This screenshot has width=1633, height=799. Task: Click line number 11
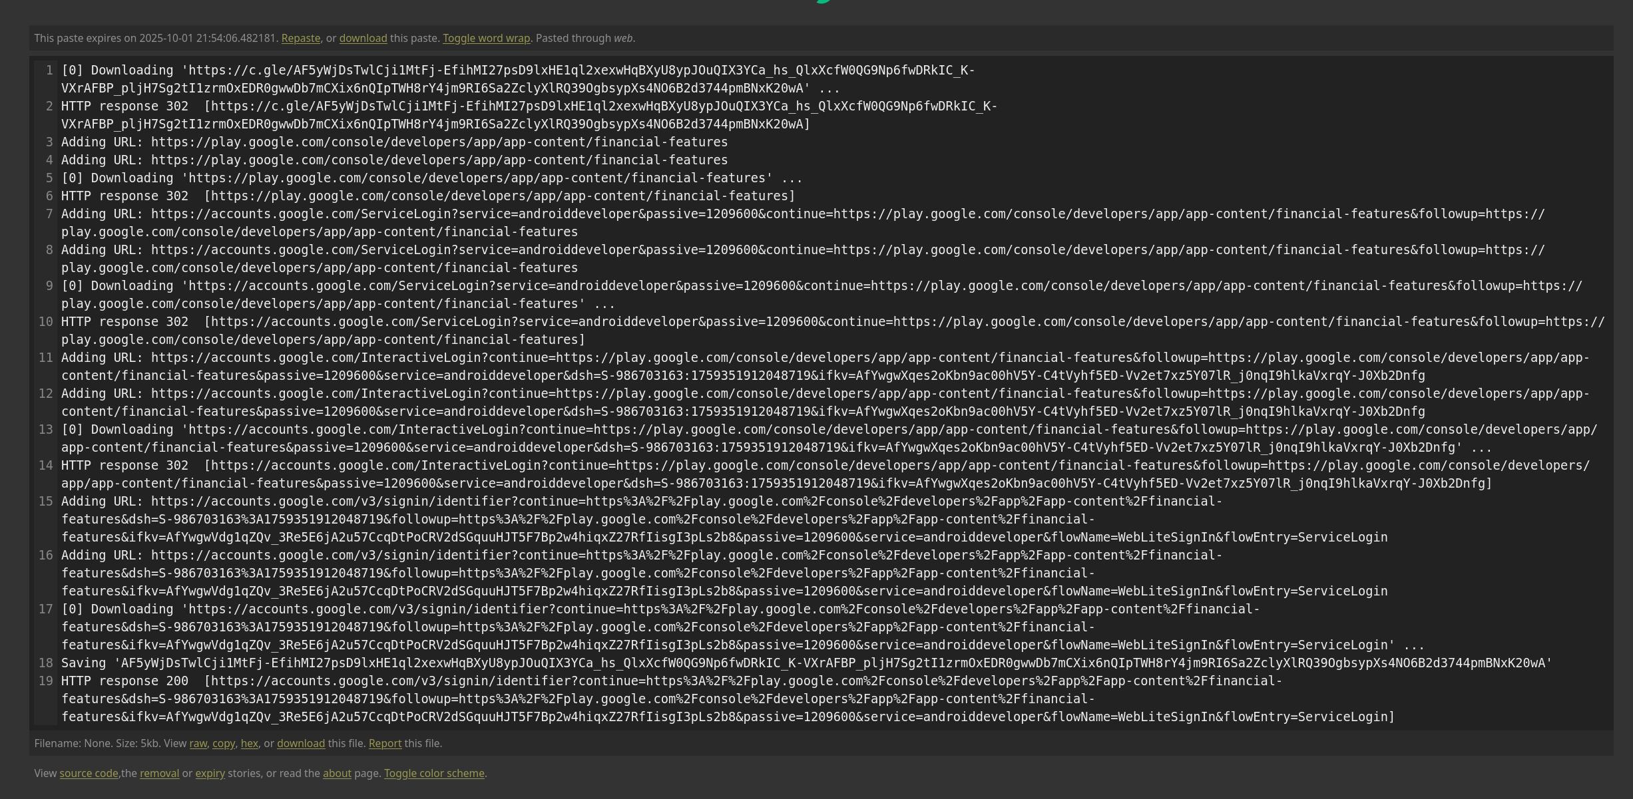tap(45, 358)
